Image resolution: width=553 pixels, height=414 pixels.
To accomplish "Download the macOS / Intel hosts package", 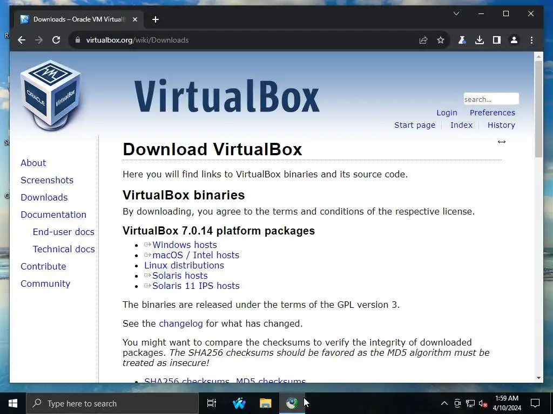I will (195, 255).
